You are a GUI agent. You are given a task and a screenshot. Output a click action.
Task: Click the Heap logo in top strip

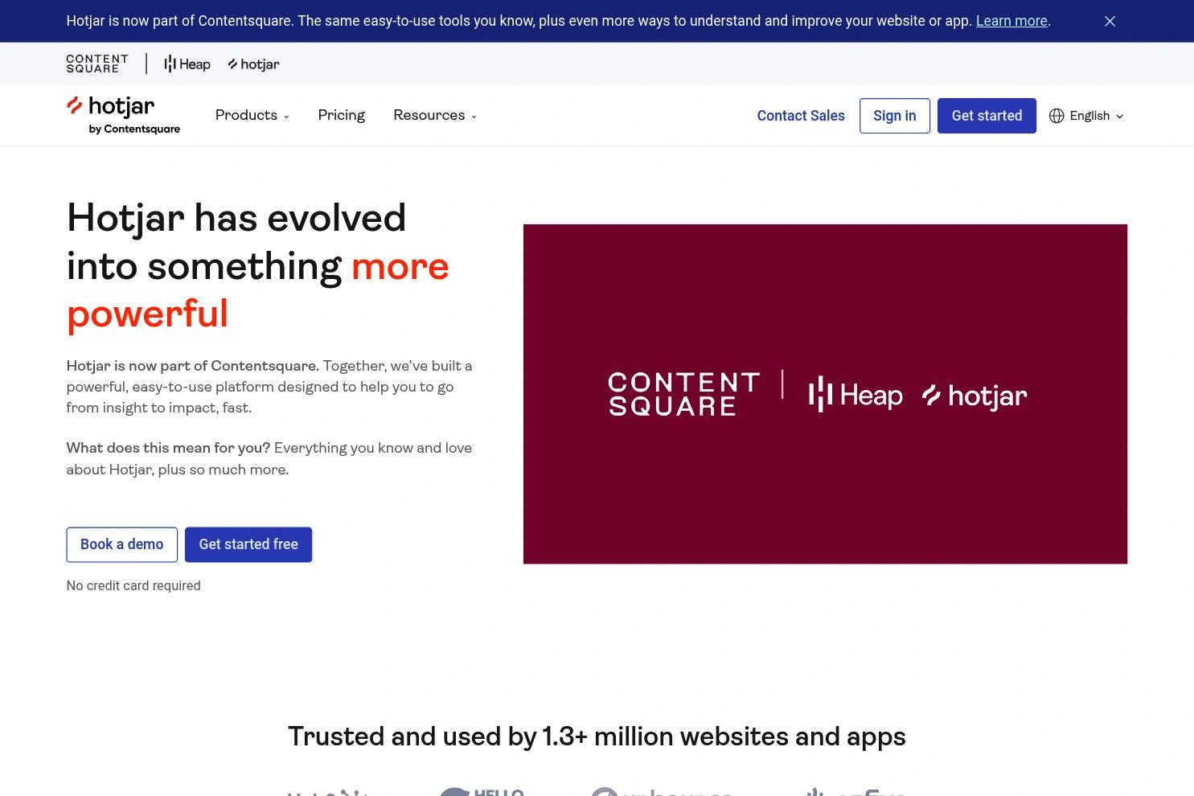[x=187, y=64]
